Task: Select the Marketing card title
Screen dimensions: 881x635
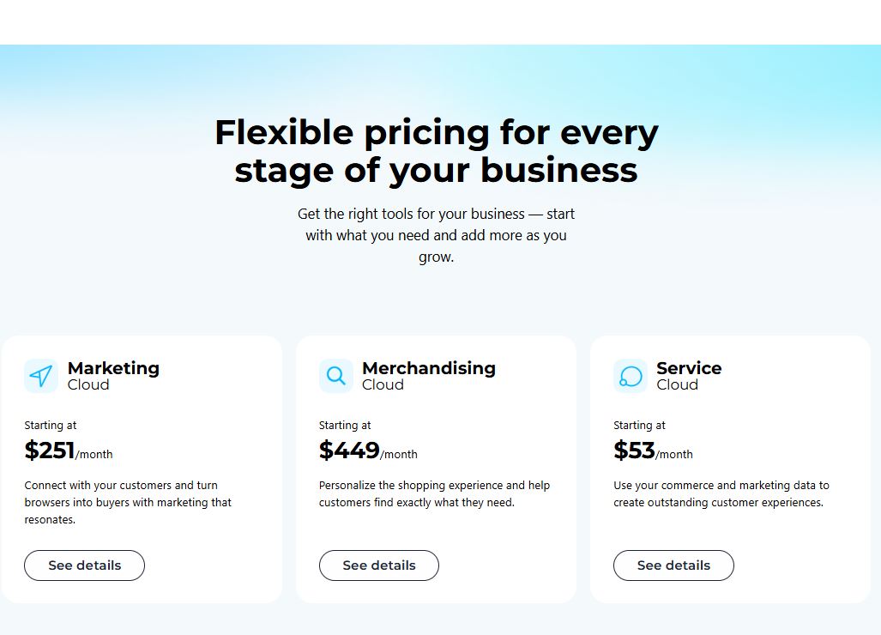Action: tap(113, 368)
